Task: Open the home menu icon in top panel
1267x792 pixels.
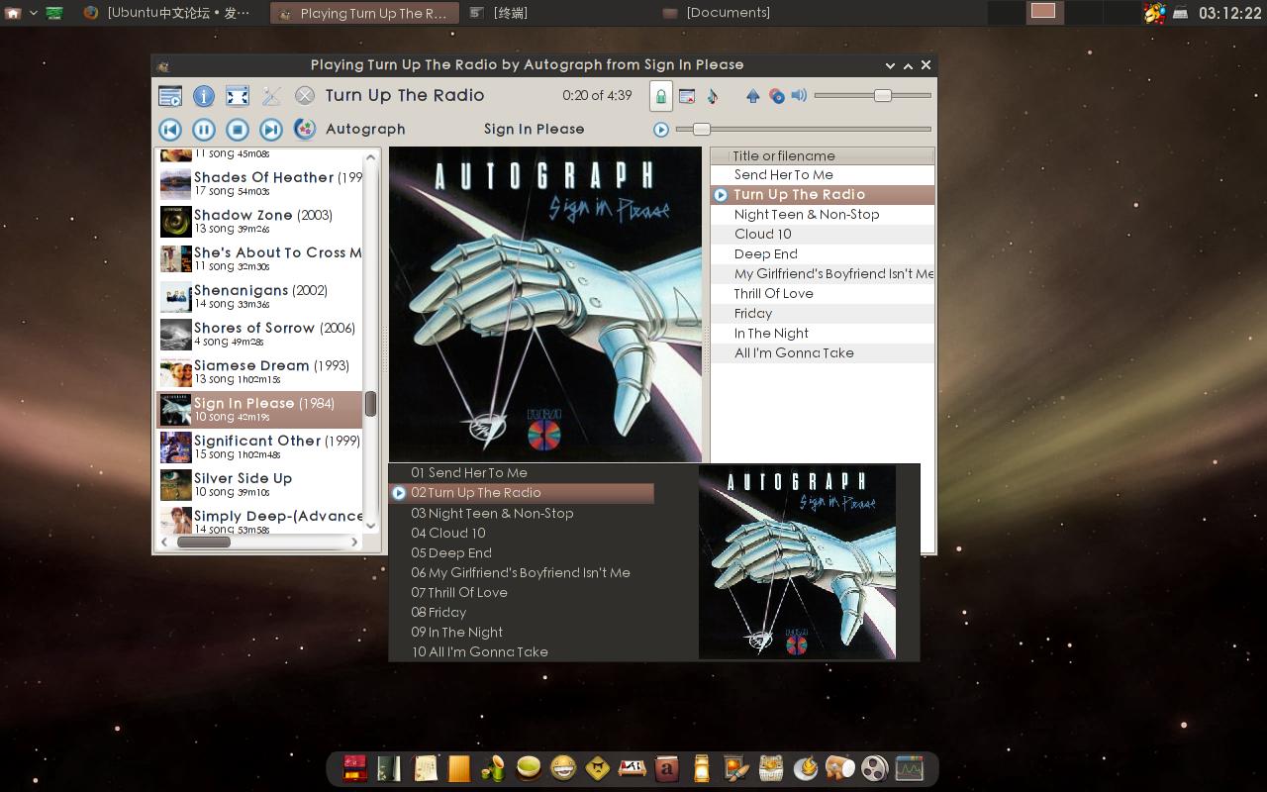Action: (x=13, y=13)
